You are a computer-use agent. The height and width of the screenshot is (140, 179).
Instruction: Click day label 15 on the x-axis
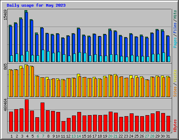tap(84, 136)
